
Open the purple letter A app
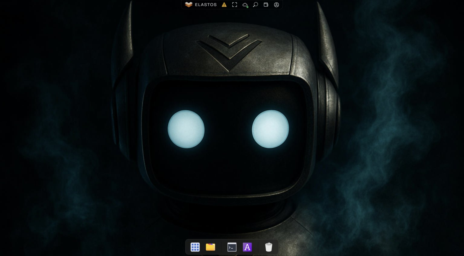[x=247, y=247]
